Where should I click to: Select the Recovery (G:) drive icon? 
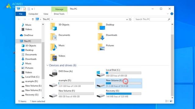(101, 95)
